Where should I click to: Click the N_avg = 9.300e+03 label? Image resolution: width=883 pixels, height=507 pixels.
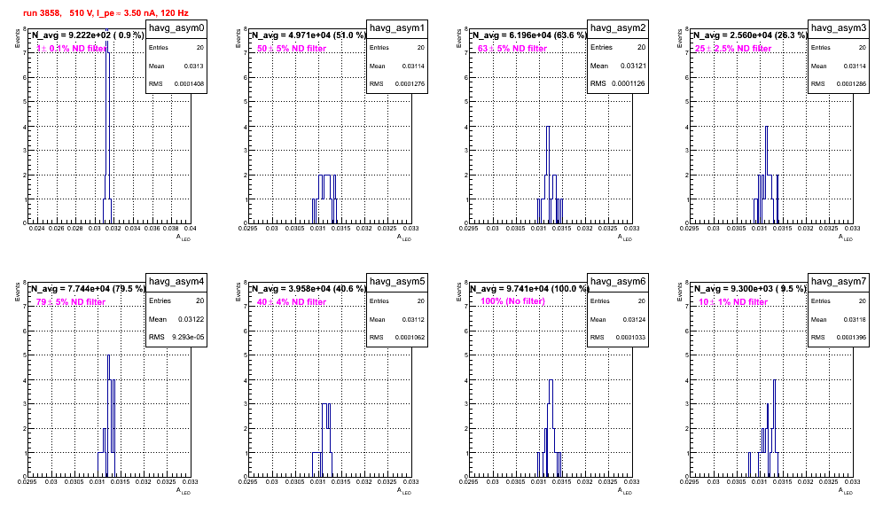(x=750, y=288)
